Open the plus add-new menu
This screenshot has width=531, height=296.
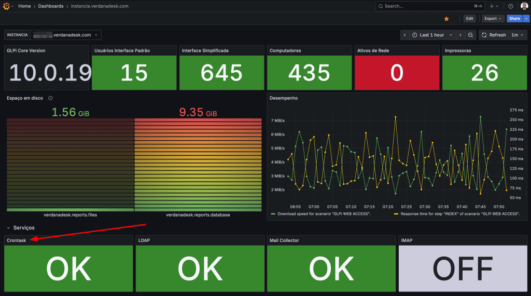(x=494, y=6)
